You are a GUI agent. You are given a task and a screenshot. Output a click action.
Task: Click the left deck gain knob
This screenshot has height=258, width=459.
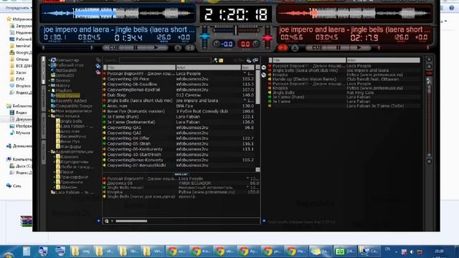217,44
